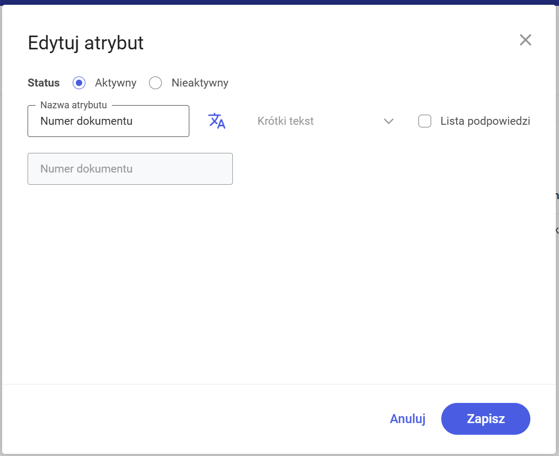Image resolution: width=559 pixels, height=456 pixels.
Task: Enable the Lista podpowiedzi checkbox
Action: click(x=425, y=121)
